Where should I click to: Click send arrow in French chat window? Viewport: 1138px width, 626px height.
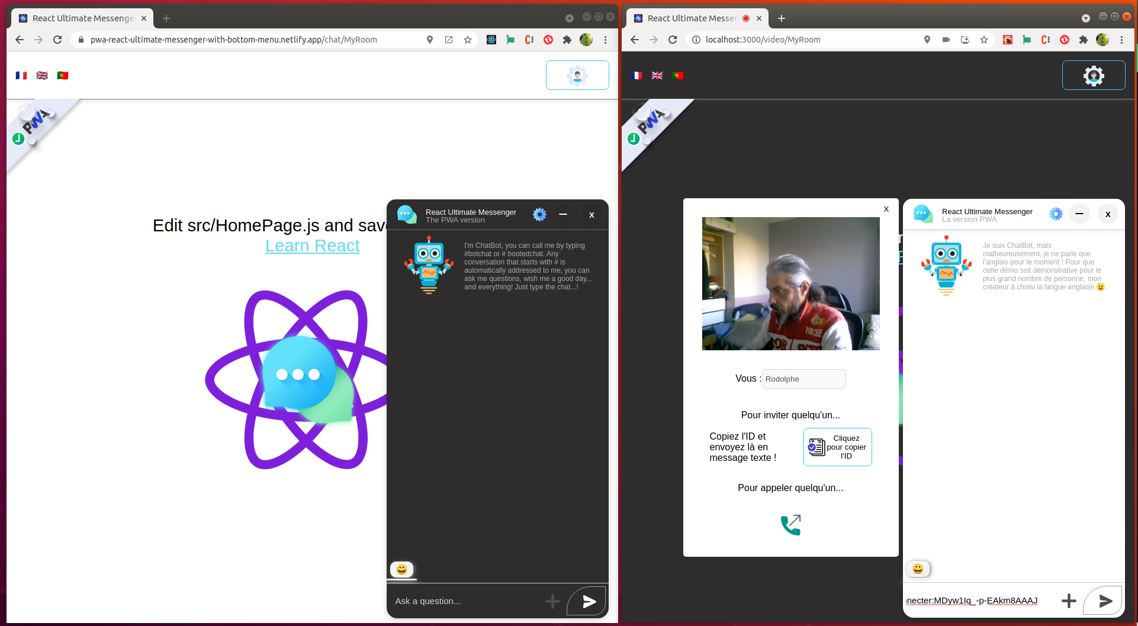click(1104, 601)
